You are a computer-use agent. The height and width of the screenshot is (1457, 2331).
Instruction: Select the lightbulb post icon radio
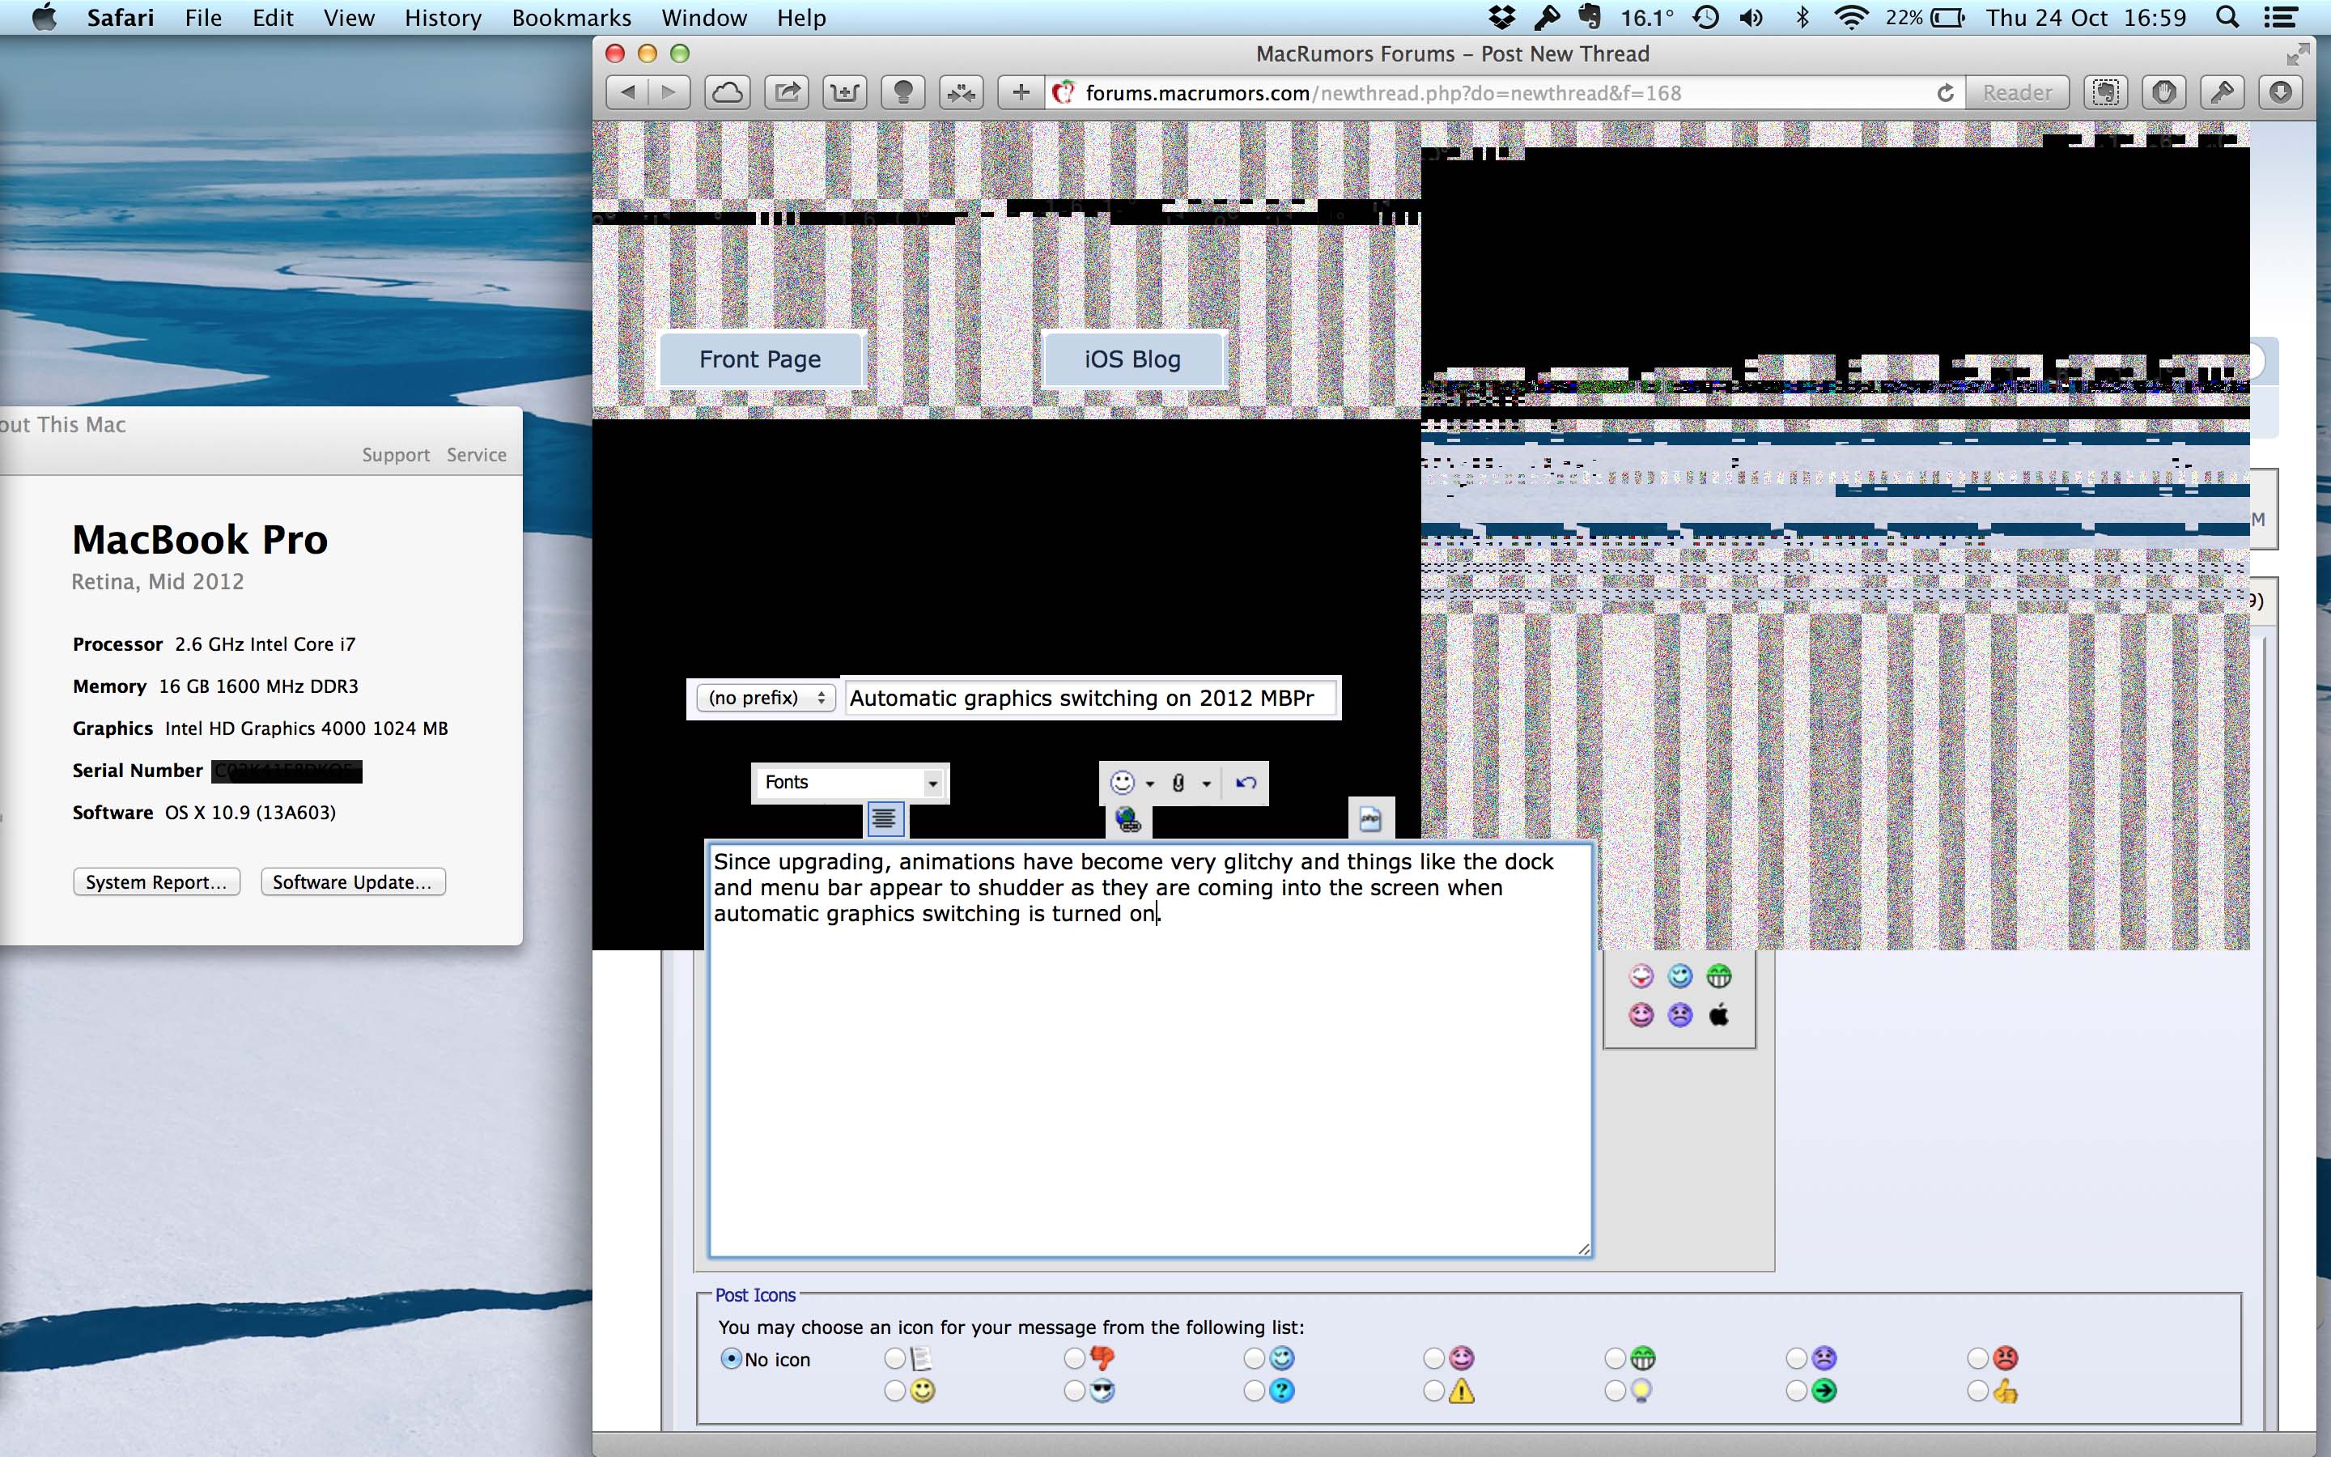click(x=1616, y=1391)
